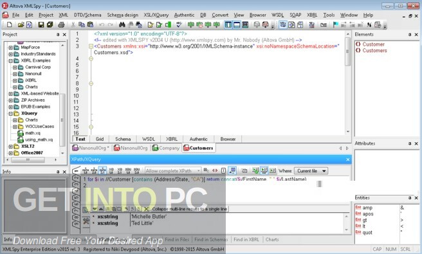Click the Customer element icon in Elements panel
This screenshot has height=254, width=422.
(x=358, y=44)
